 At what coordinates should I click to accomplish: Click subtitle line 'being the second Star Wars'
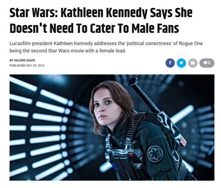click(68, 51)
